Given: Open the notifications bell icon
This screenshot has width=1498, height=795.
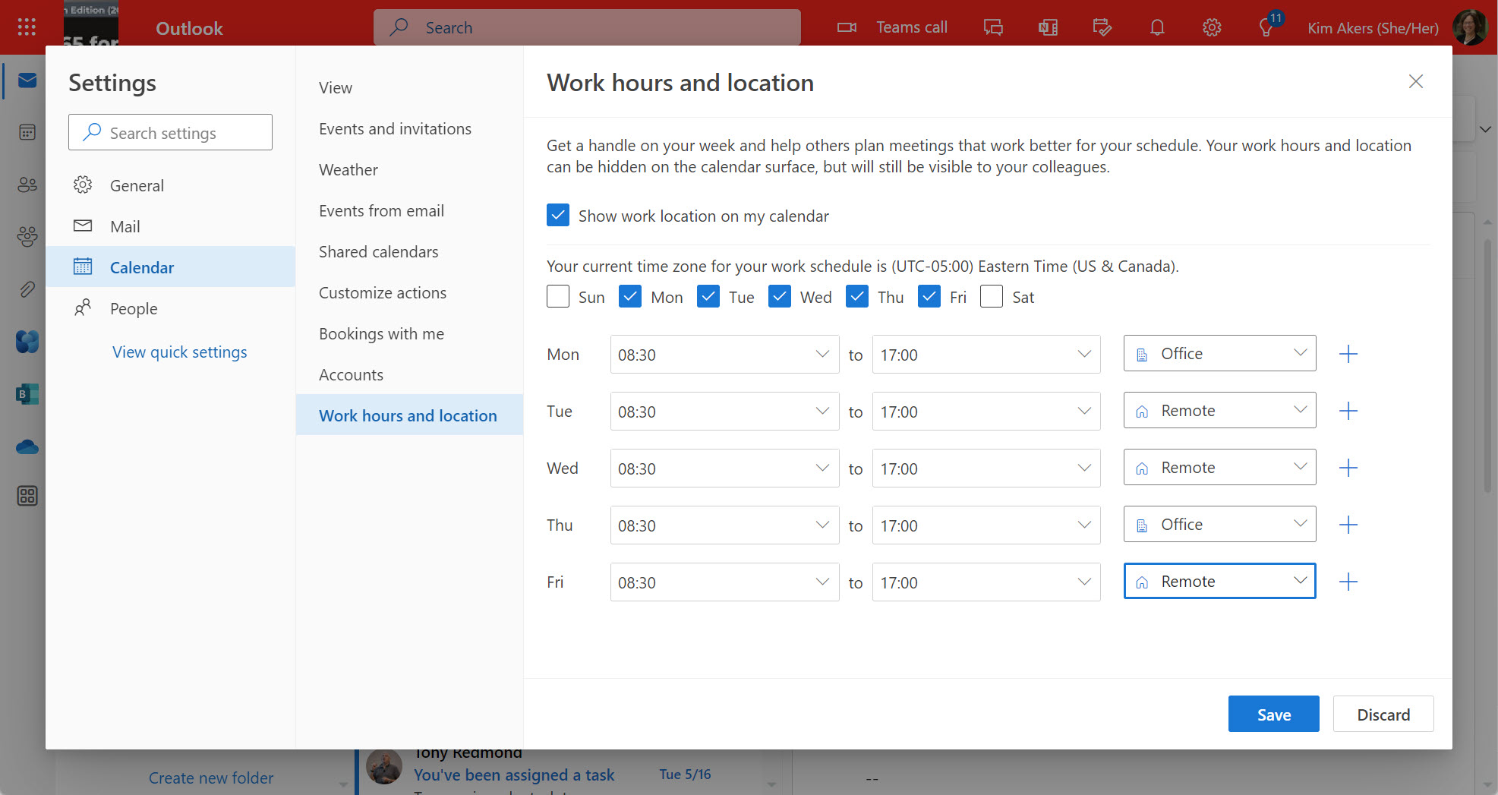Looking at the screenshot, I should (1156, 28).
